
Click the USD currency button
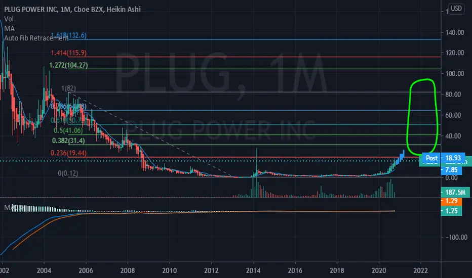click(x=456, y=9)
